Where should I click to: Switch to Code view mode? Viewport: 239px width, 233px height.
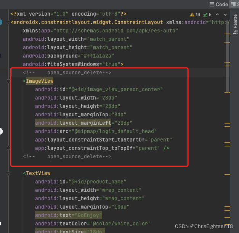coord(219,4)
